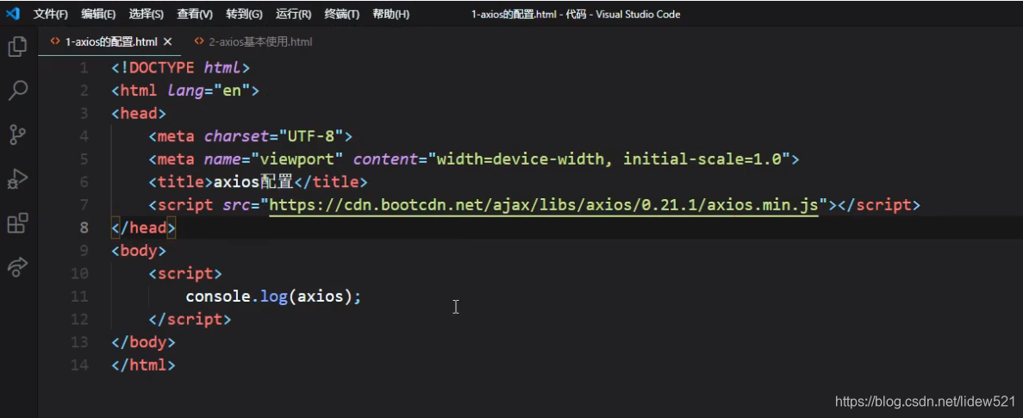Click the closing </body> tag on line 13
Viewport: 1023px width, 418px height.
[x=144, y=342]
